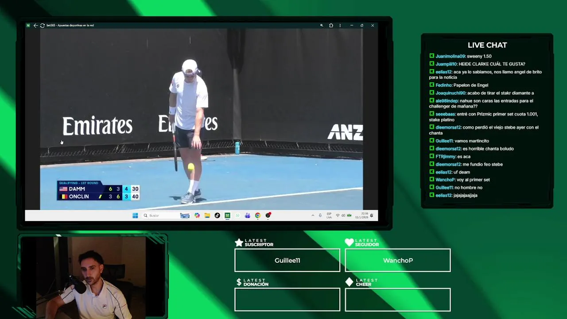Open the recording app with red dot
The height and width of the screenshot is (319, 567).
click(x=268, y=215)
